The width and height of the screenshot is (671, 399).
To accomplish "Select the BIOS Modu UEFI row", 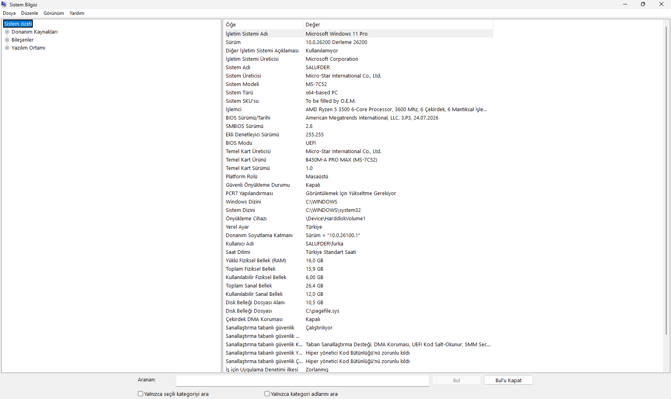I will tap(358, 143).
